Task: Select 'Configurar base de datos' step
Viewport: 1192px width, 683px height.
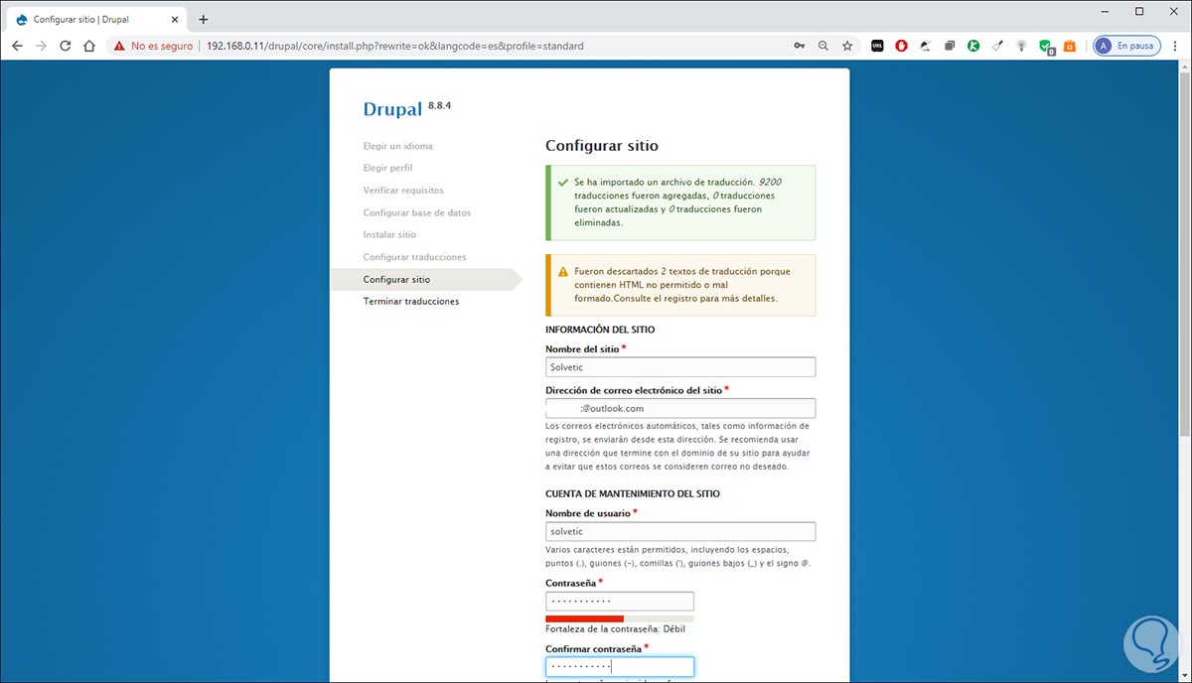Action: (x=417, y=212)
